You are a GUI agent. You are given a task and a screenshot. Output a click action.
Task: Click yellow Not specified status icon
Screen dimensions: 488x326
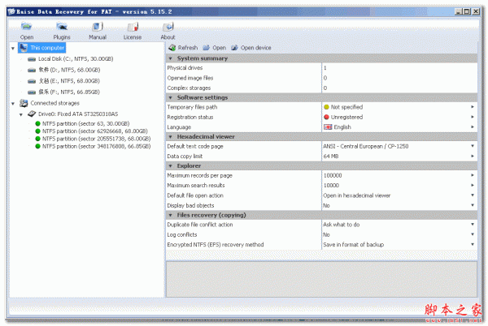click(326, 107)
